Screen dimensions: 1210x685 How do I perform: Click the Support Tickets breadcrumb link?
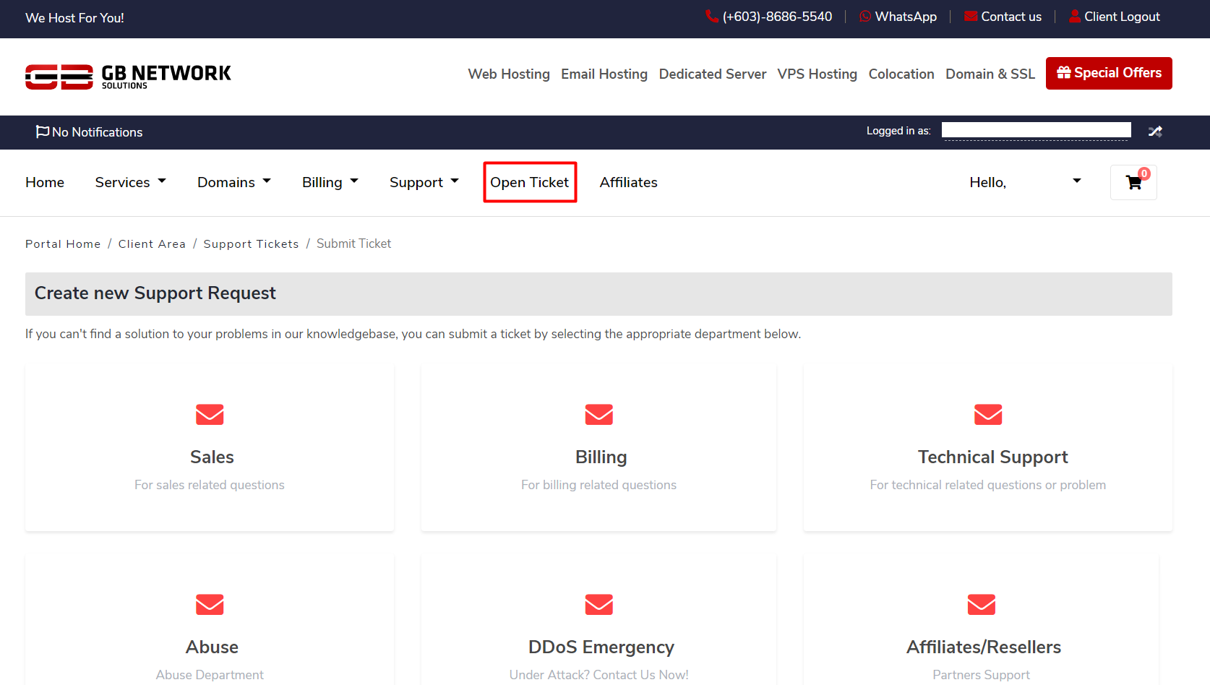click(251, 244)
